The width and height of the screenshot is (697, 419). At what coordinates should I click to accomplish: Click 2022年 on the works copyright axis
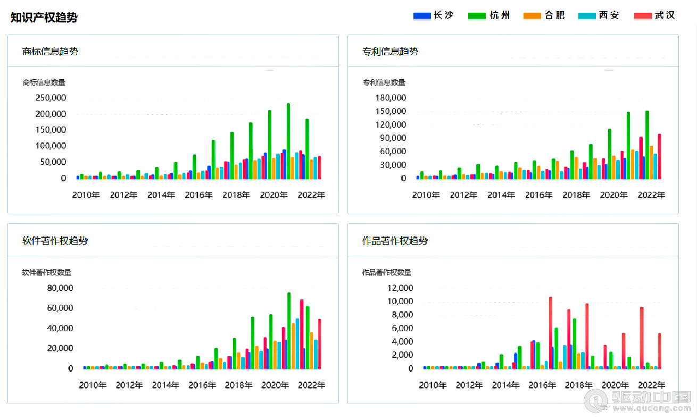(x=651, y=385)
